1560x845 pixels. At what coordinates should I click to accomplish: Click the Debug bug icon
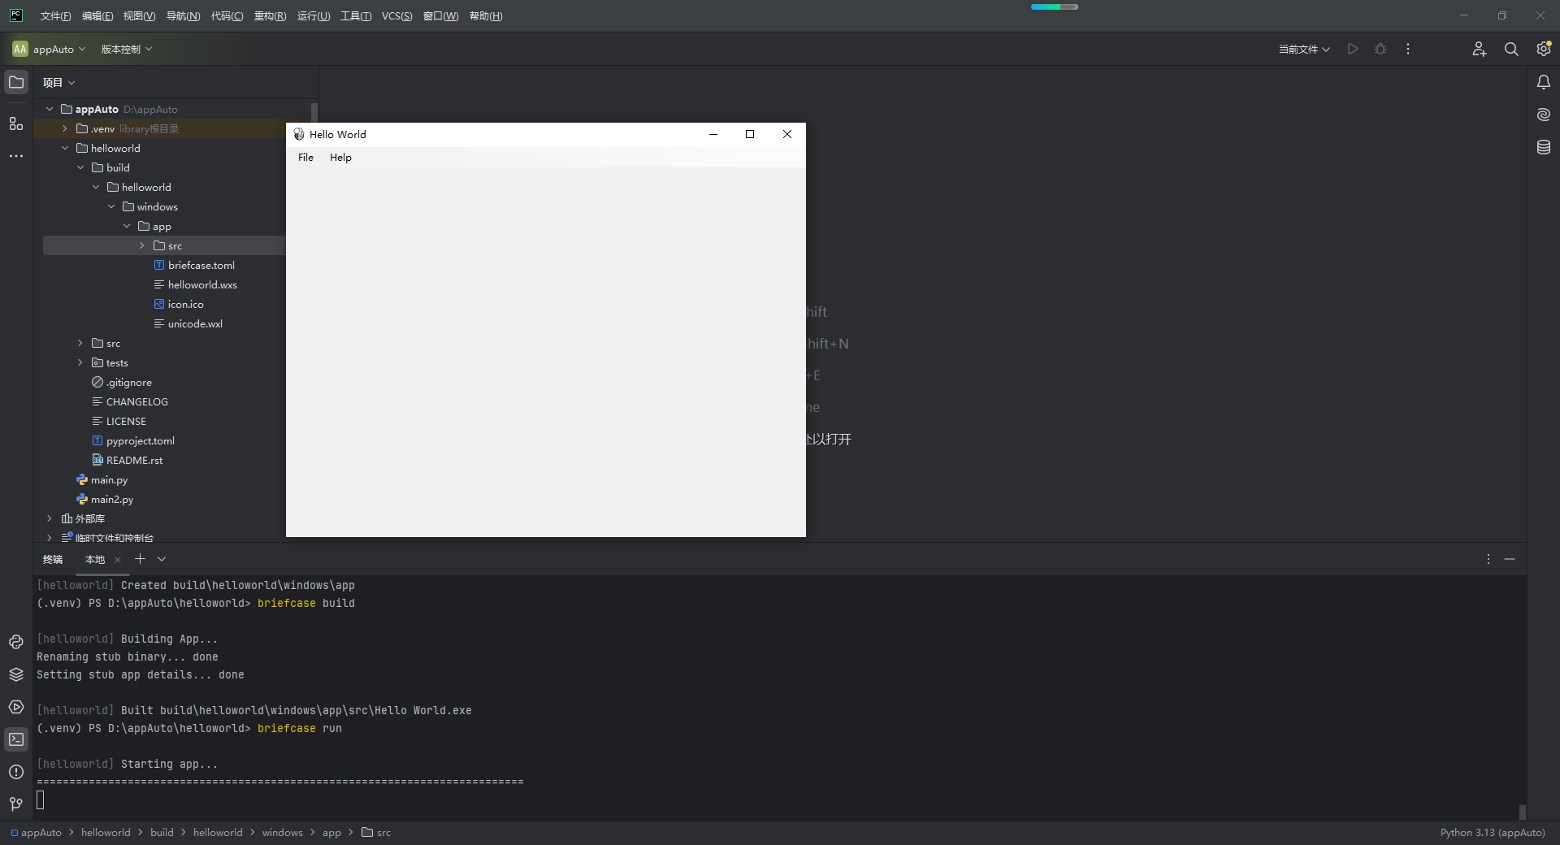pyautogui.click(x=1380, y=49)
